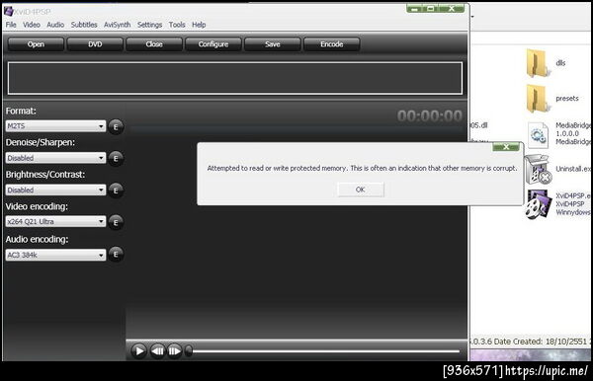Expand the Brightness/Contrast dropdown
Viewport: 593px width, 381px height.
(55, 190)
